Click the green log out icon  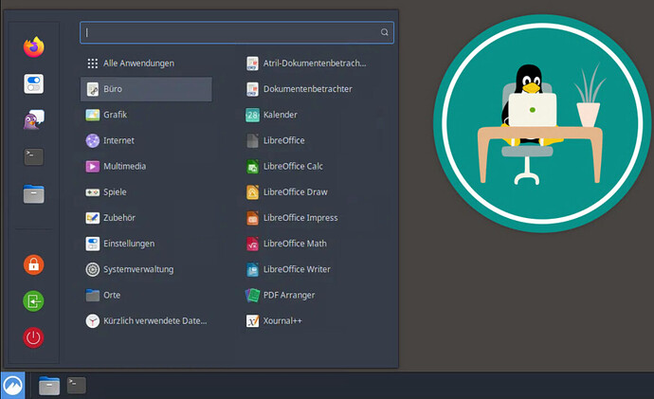[x=34, y=301]
